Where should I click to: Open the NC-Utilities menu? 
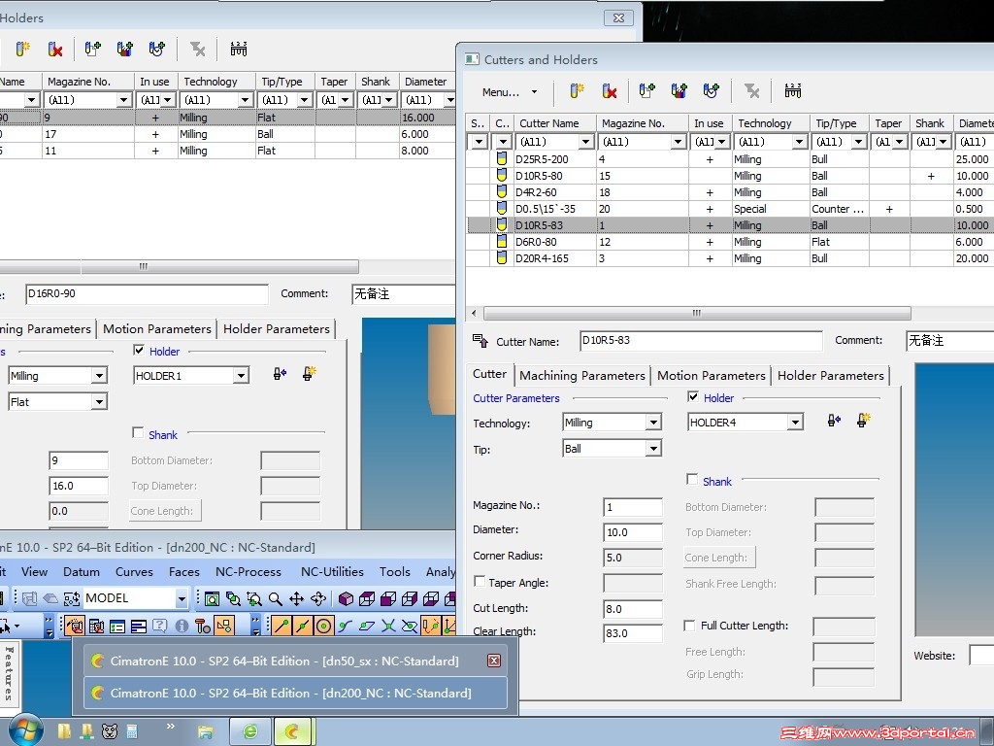click(332, 571)
